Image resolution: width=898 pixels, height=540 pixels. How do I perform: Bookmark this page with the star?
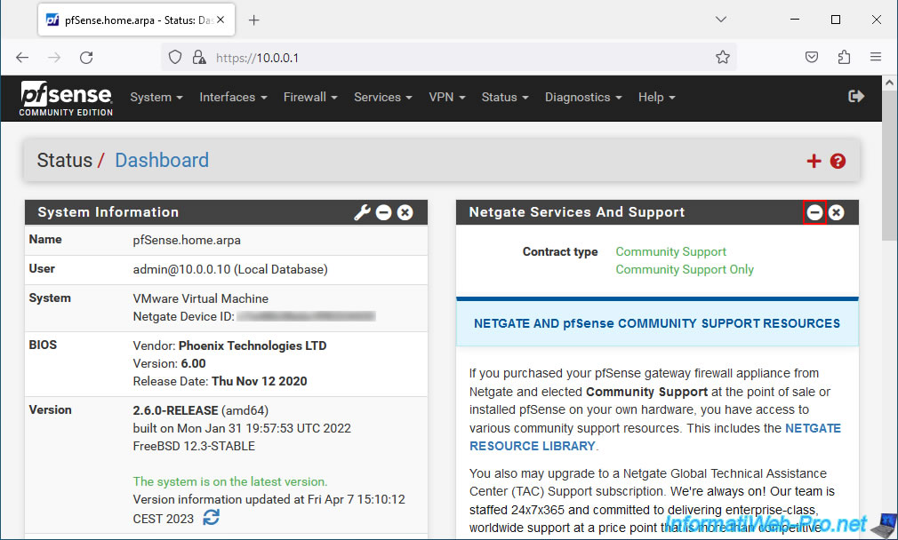(x=723, y=57)
